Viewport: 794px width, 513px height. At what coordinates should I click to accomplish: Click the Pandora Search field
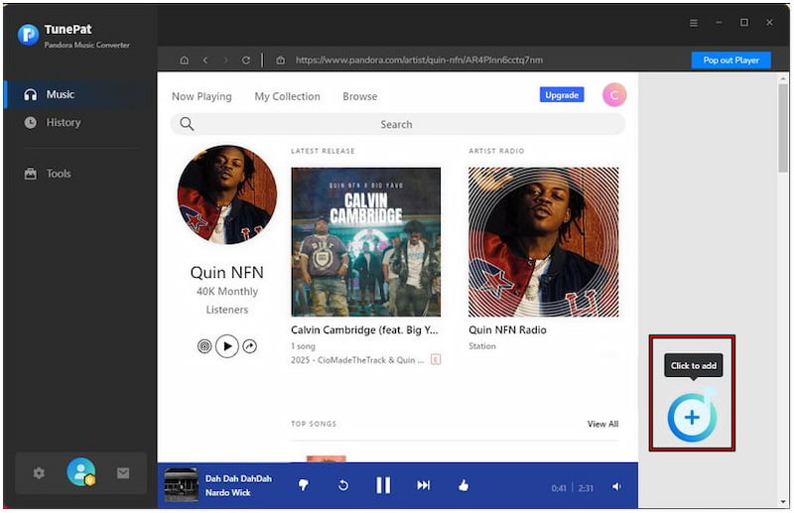tap(397, 124)
